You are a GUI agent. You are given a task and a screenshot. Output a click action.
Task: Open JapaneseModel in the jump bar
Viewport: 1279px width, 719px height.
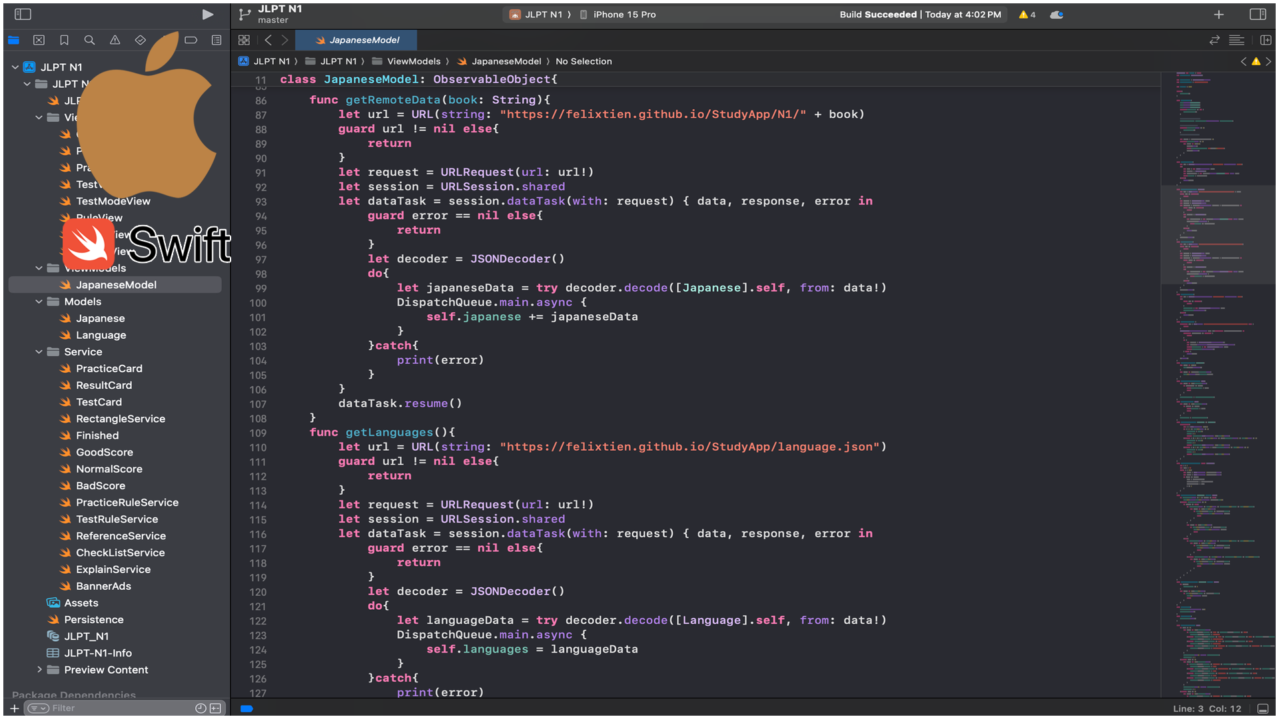(x=499, y=61)
